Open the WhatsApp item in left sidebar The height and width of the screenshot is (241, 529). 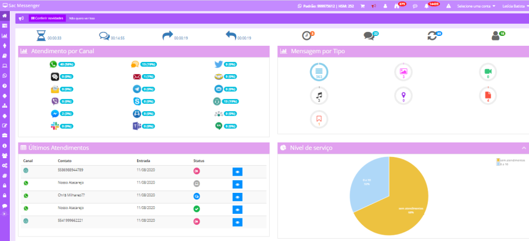(x=5, y=75)
